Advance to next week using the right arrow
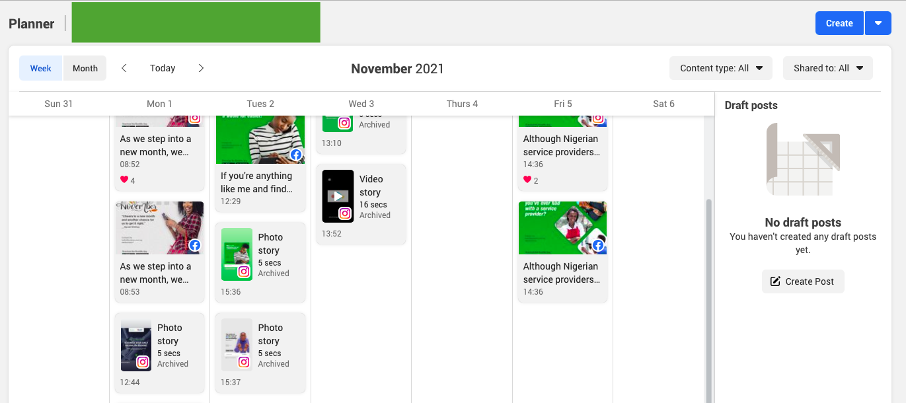906x403 pixels. coord(201,67)
